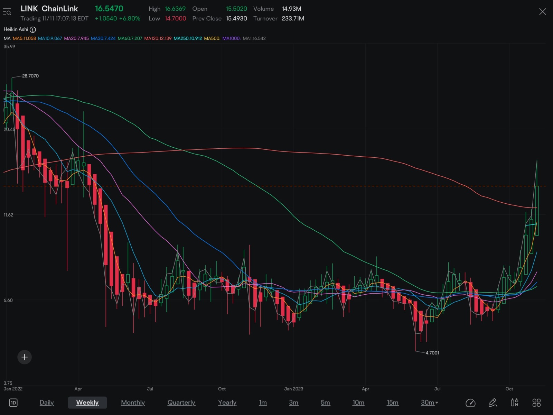Image resolution: width=553 pixels, height=415 pixels.
Task: Switch to Yearly timeframe
Action: tap(227, 403)
